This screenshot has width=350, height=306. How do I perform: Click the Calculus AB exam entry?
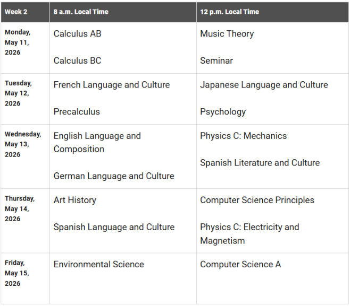coord(77,33)
